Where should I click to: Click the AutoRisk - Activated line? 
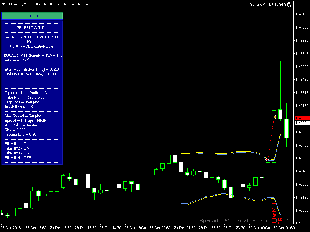click(21, 125)
